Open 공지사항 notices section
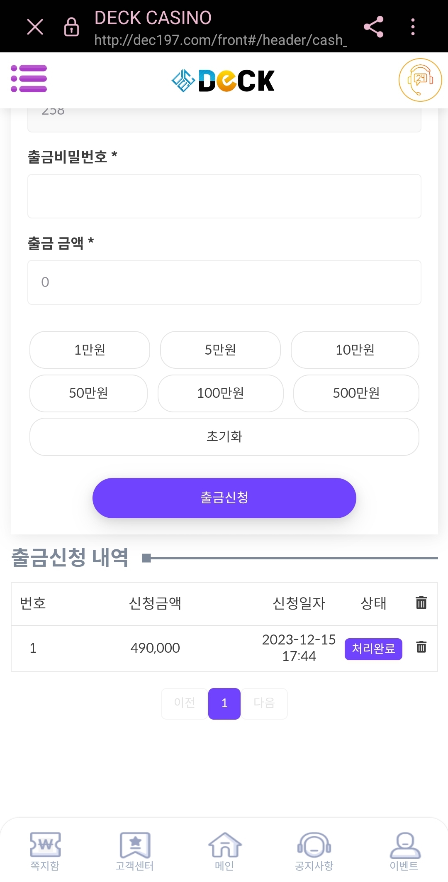The image size is (448, 882). tap(314, 851)
